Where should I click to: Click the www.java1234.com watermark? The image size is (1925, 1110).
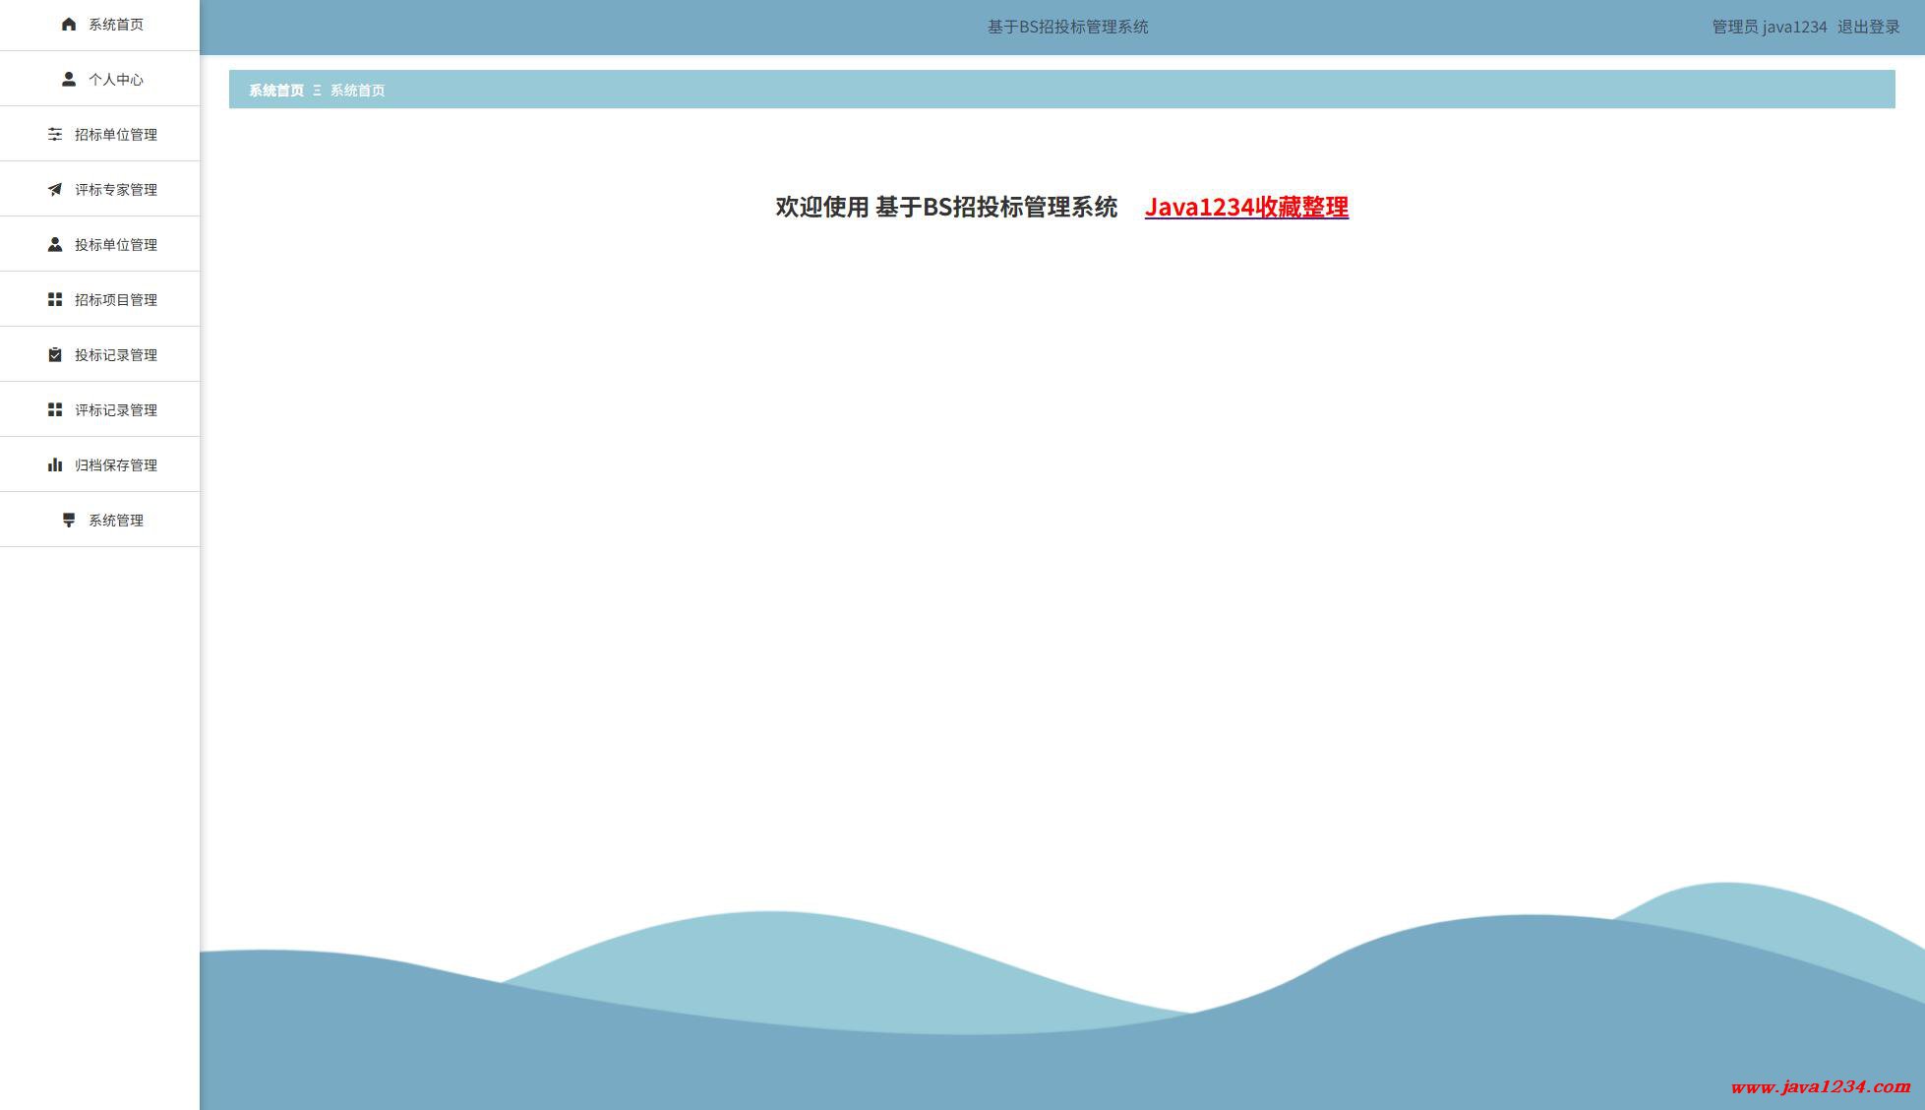pos(1820,1086)
